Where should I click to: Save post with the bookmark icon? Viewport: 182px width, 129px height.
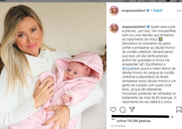click(179, 110)
